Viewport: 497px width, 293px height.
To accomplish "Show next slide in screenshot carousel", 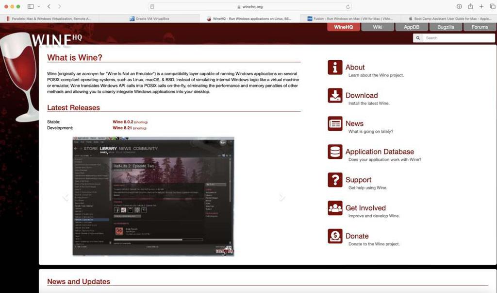I will [282, 197].
